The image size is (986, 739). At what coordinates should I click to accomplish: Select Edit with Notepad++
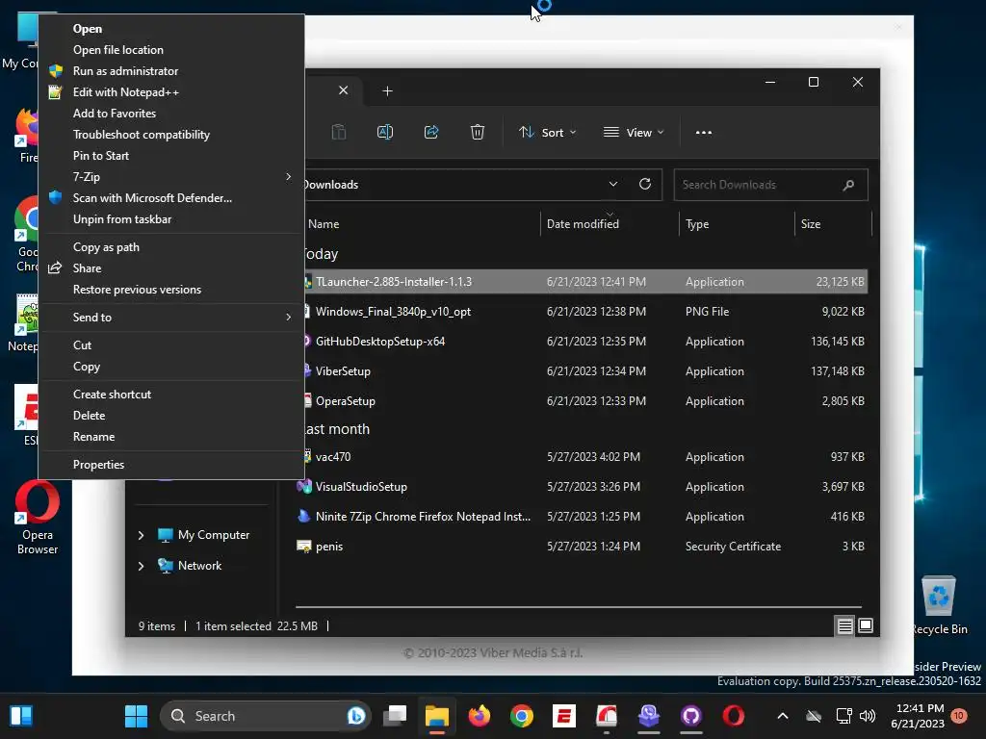171,92
